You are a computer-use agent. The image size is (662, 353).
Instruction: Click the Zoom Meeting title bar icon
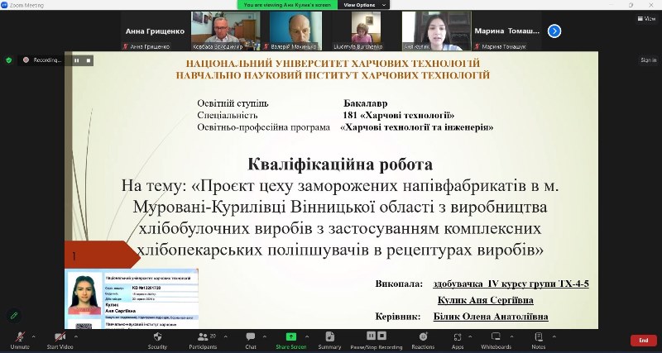[4, 5]
